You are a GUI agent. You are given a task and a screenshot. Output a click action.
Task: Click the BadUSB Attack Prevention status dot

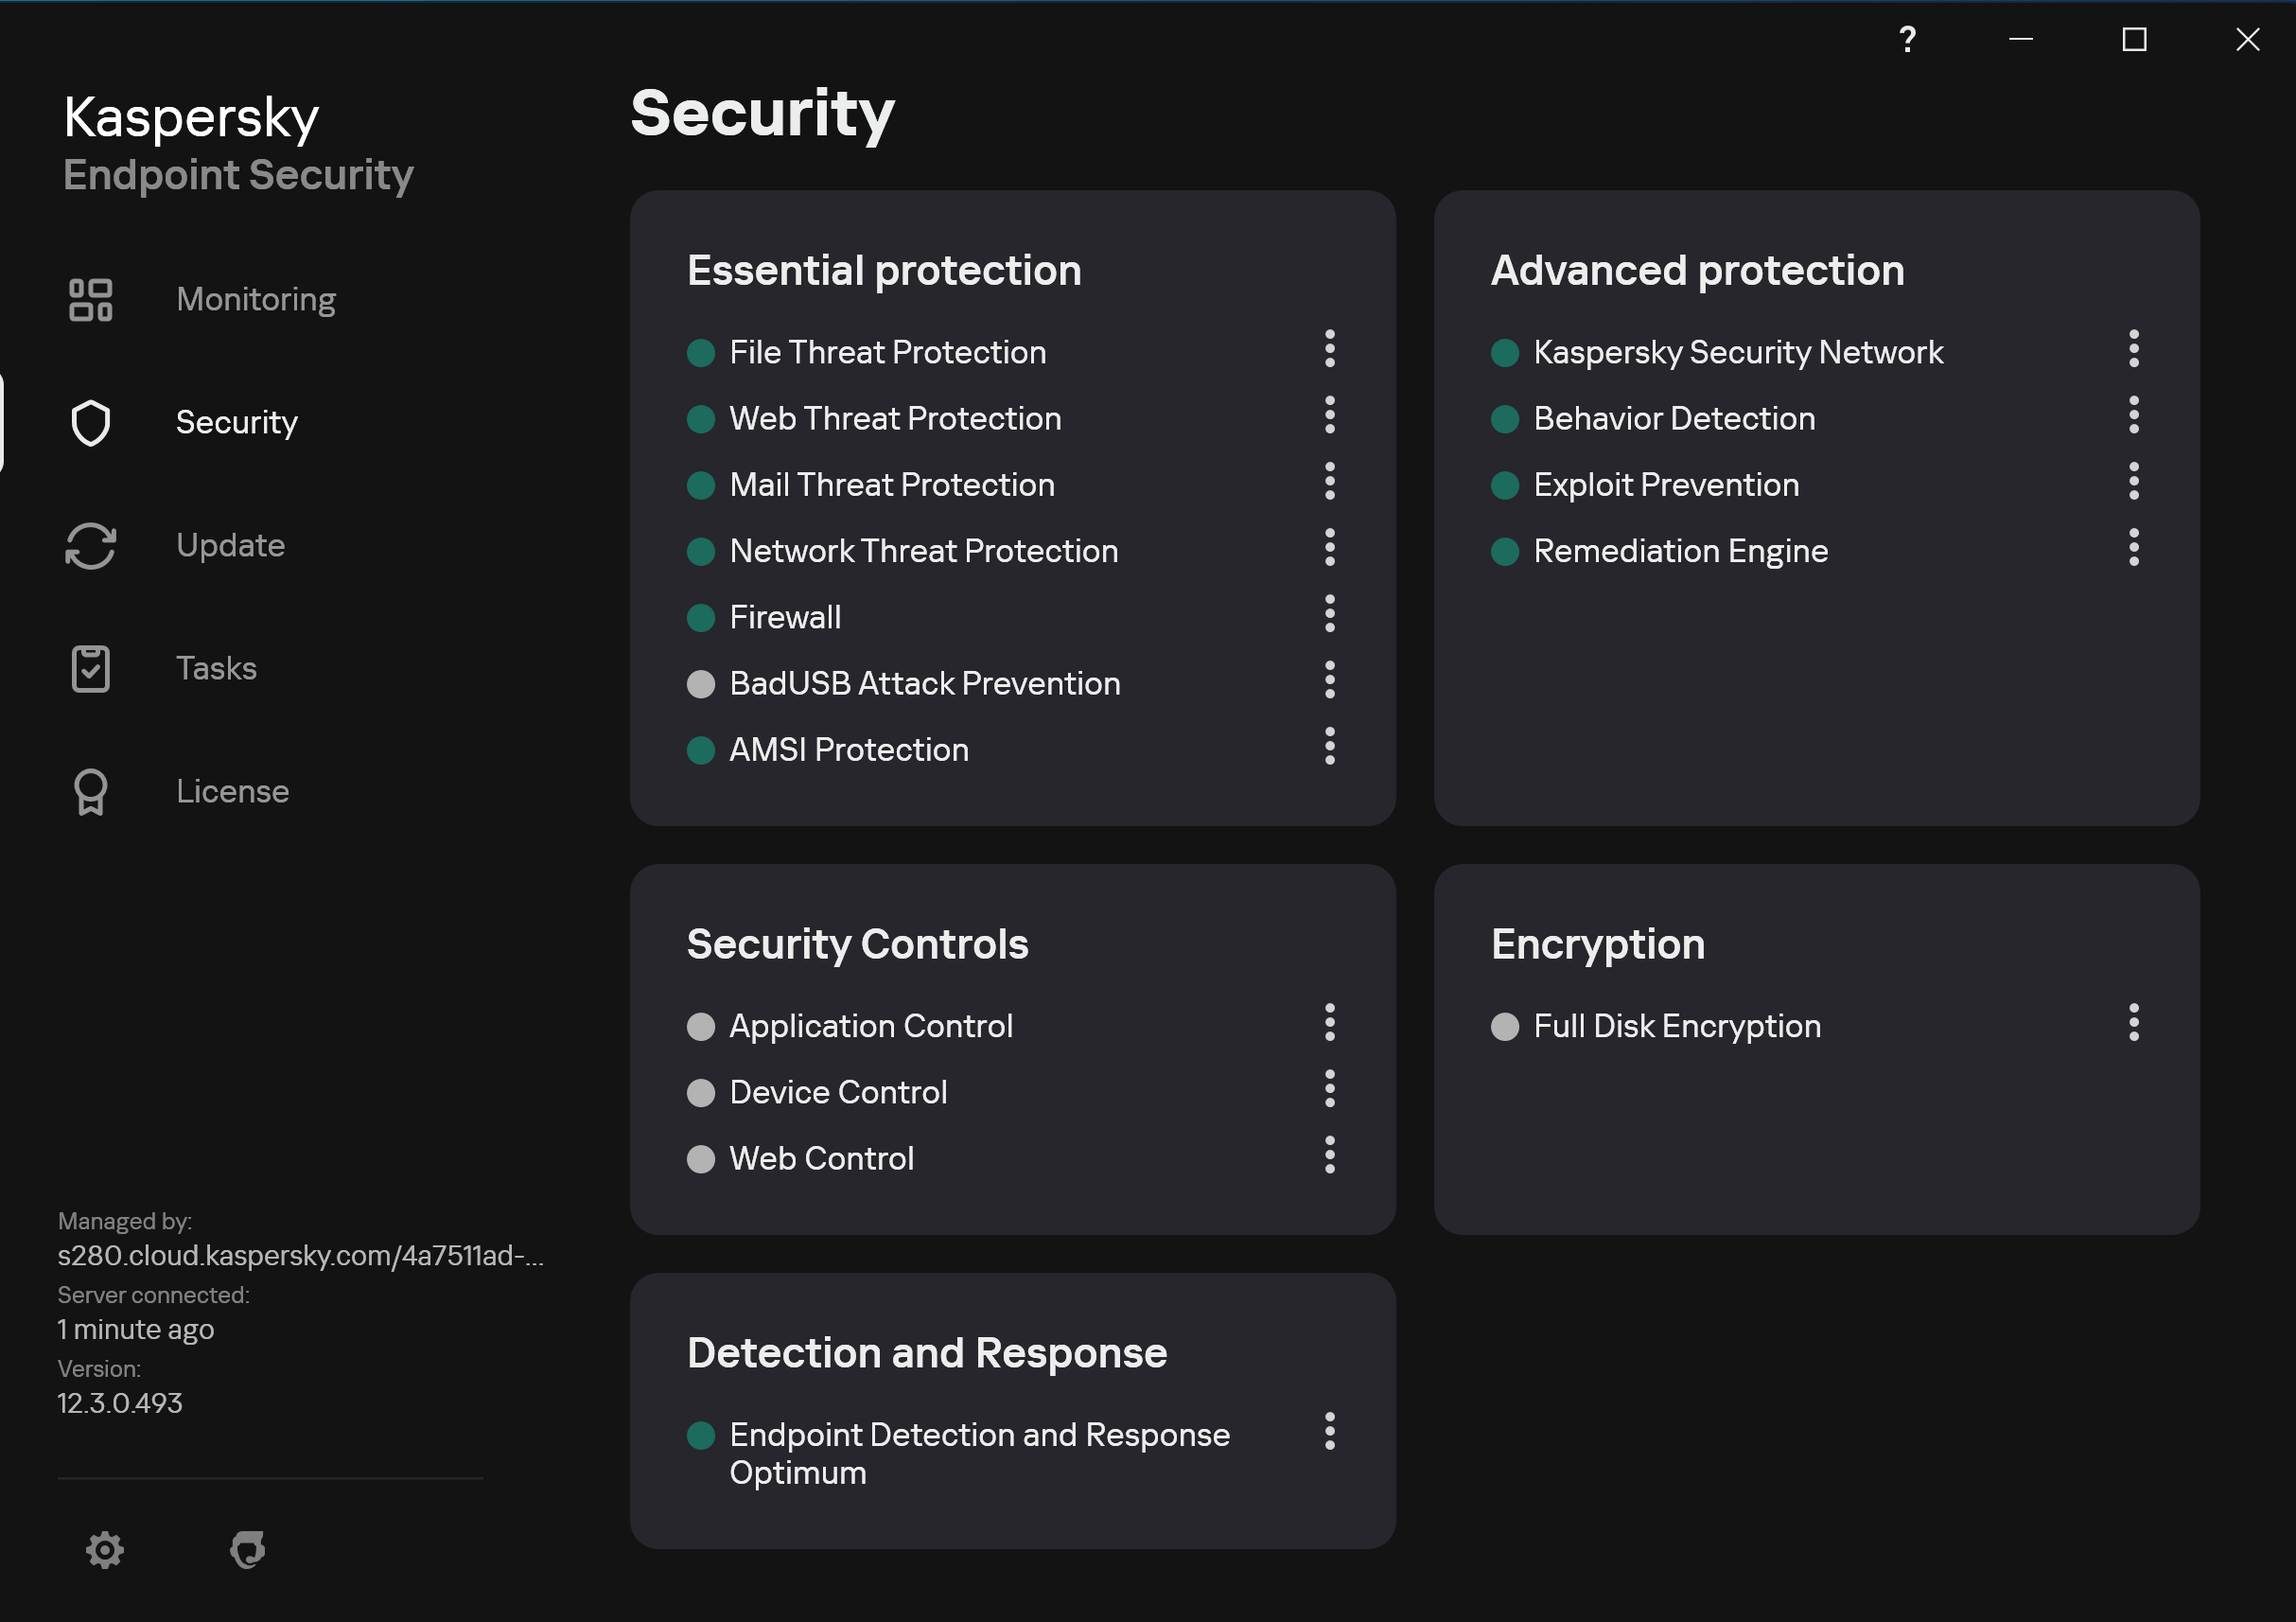(x=701, y=684)
